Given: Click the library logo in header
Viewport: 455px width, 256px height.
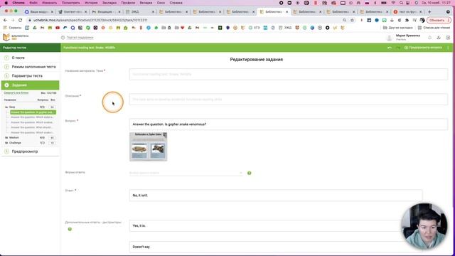Looking at the screenshot, I should [x=16, y=37].
